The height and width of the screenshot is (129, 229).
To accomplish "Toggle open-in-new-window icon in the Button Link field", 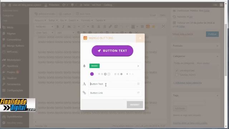I will [138, 93].
